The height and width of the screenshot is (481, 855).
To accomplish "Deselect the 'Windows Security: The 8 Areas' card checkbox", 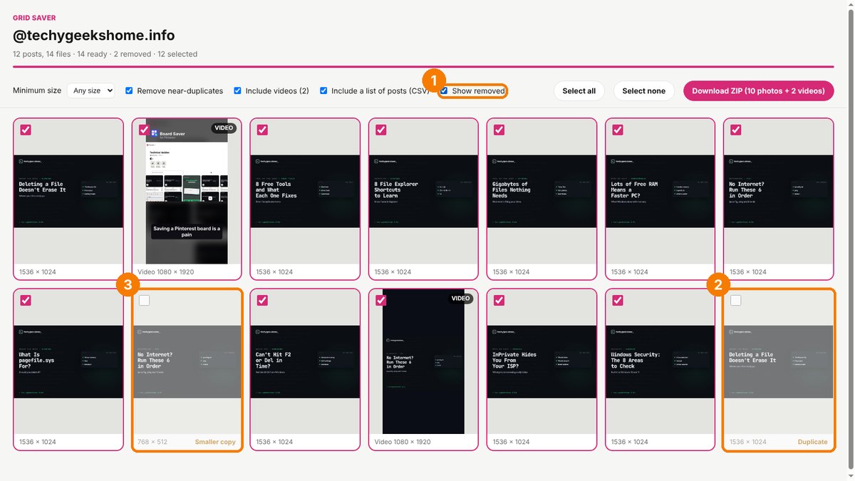I will pos(617,300).
